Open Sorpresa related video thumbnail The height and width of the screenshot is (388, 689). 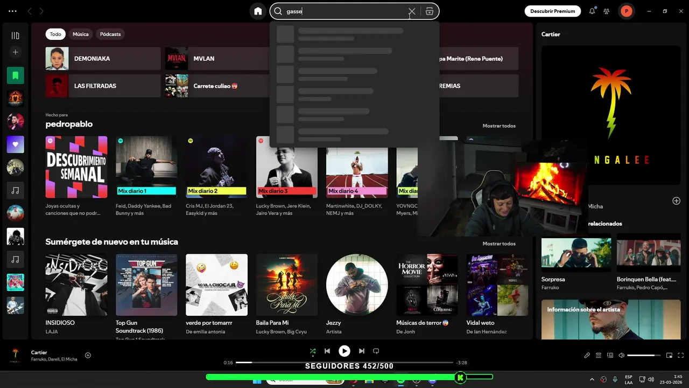coord(576,254)
